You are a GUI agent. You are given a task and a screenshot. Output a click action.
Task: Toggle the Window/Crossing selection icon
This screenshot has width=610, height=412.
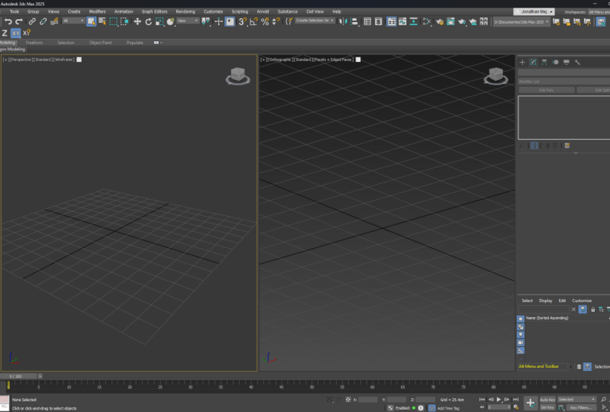[124, 22]
